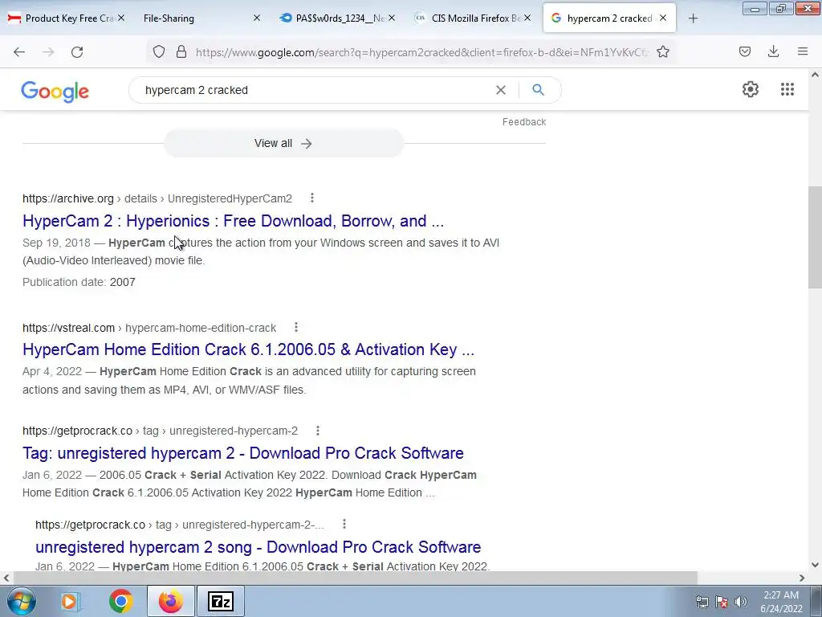Close the File-Sharing tab

[x=257, y=18]
